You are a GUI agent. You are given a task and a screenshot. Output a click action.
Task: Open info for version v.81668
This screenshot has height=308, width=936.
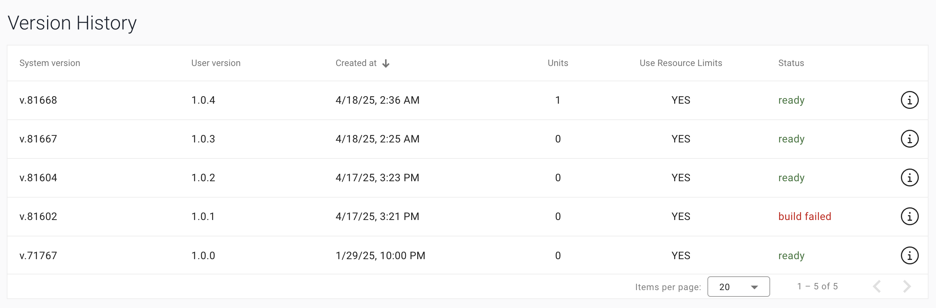tap(909, 100)
